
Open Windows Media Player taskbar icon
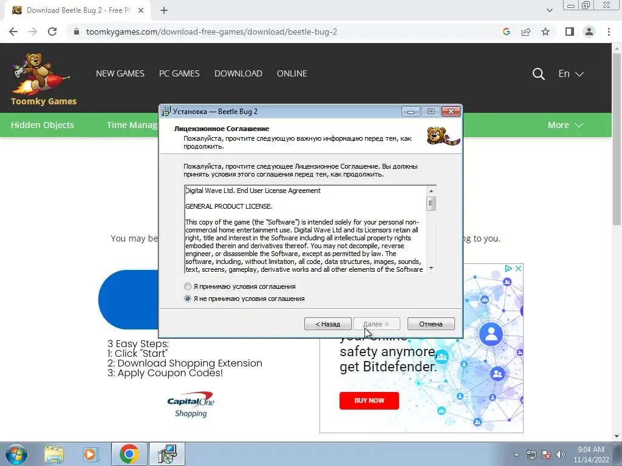[91, 454]
